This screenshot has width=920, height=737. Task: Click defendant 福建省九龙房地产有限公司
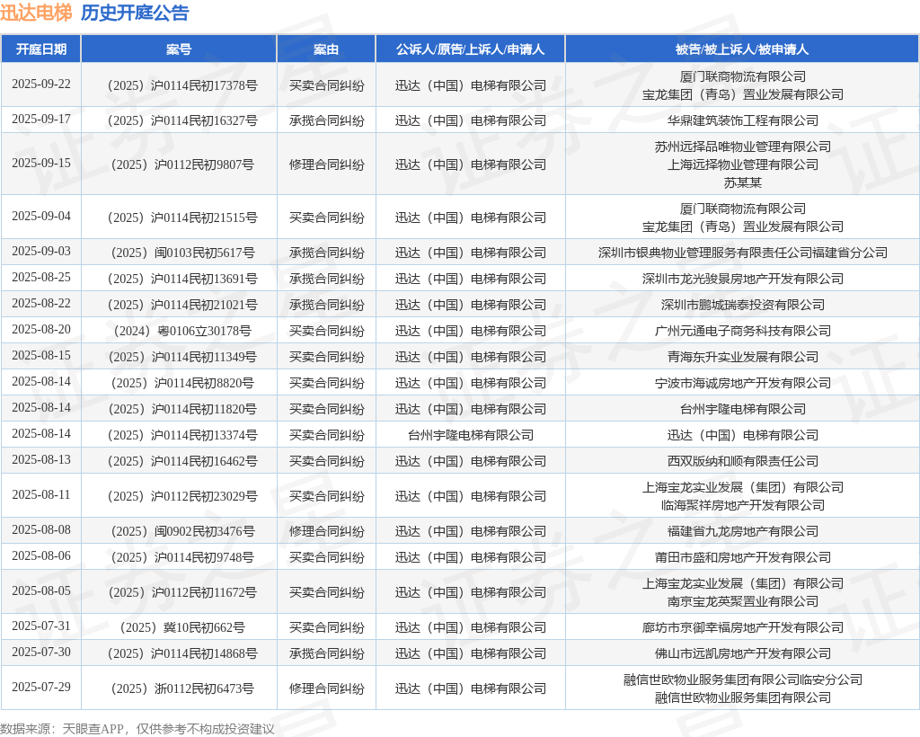[743, 531]
